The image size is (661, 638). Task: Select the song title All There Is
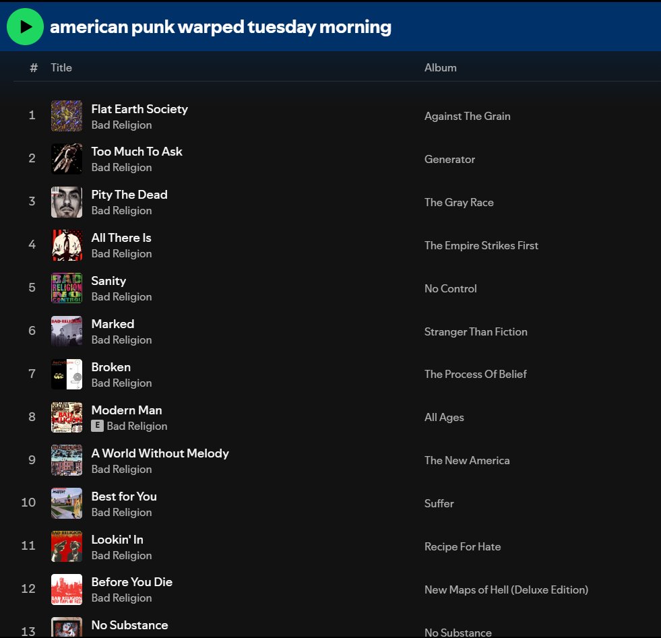pos(121,238)
